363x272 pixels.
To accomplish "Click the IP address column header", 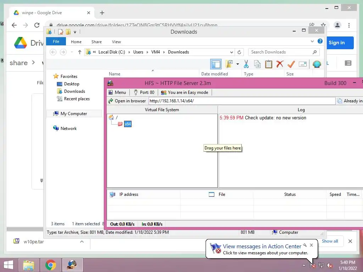I will tap(144, 194).
